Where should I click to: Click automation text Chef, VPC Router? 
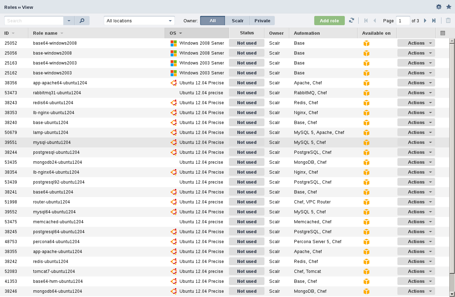click(312, 202)
